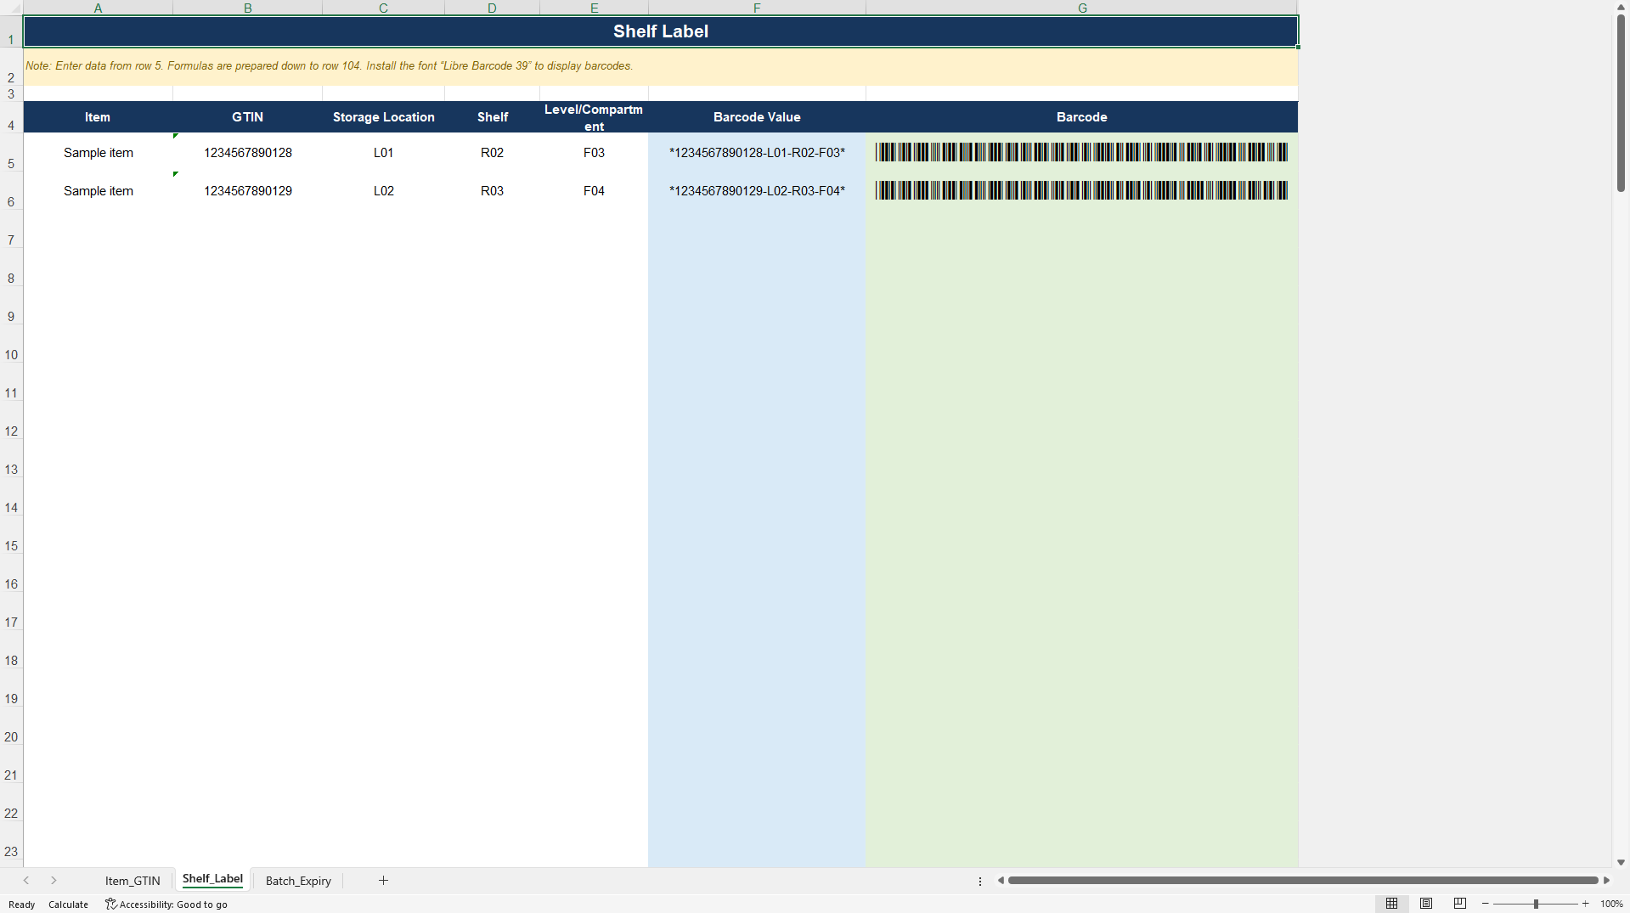This screenshot has width=1630, height=913.
Task: Click the vertical scrollbar up arrow
Action: point(1621,7)
